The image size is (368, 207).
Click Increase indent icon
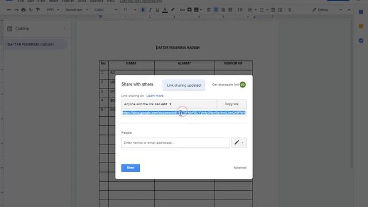[x=280, y=10]
